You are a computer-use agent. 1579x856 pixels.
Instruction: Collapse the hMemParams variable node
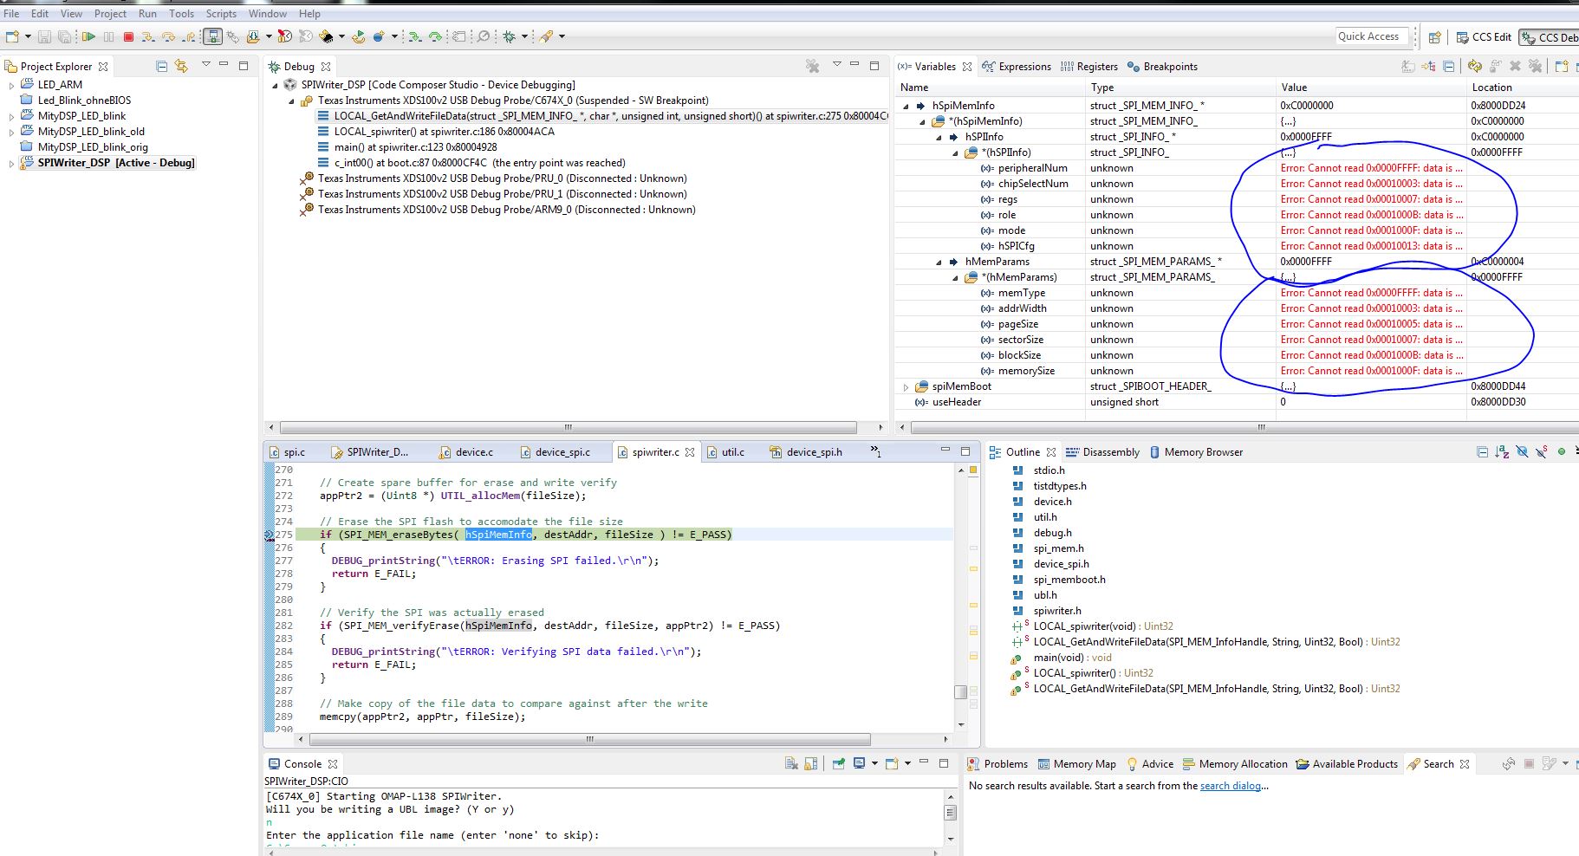coord(939,262)
